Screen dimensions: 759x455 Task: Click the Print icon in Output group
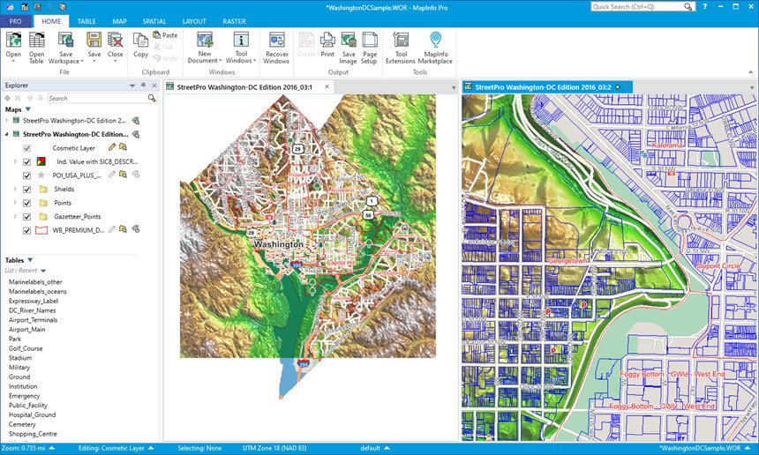point(327,41)
